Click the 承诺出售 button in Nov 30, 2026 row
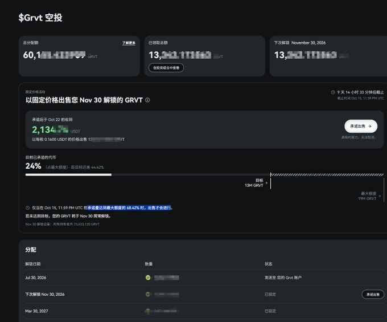387x322 pixels. click(373, 294)
